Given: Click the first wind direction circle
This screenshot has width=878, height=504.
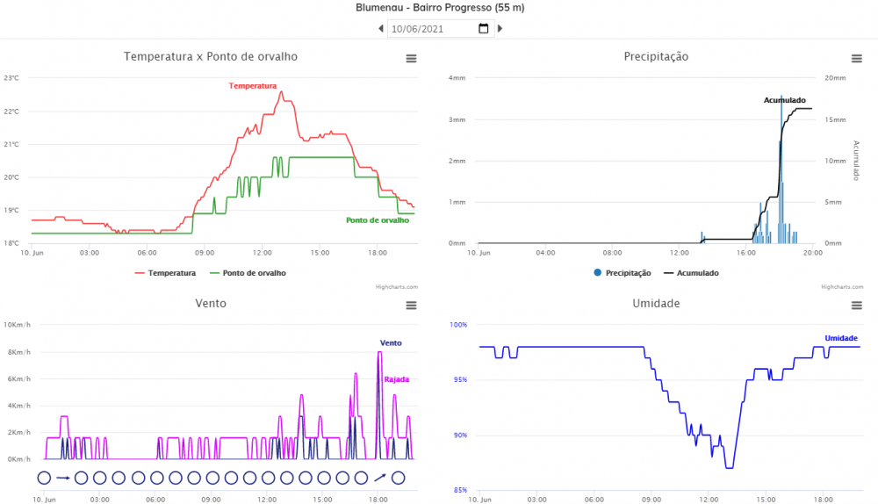Looking at the screenshot, I should point(44,478).
